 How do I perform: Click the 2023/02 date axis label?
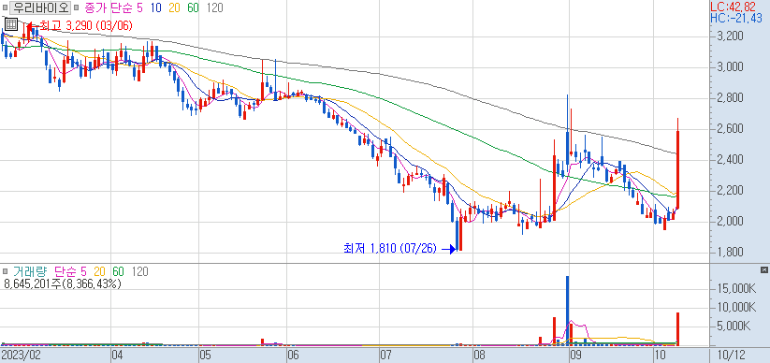click(21, 356)
